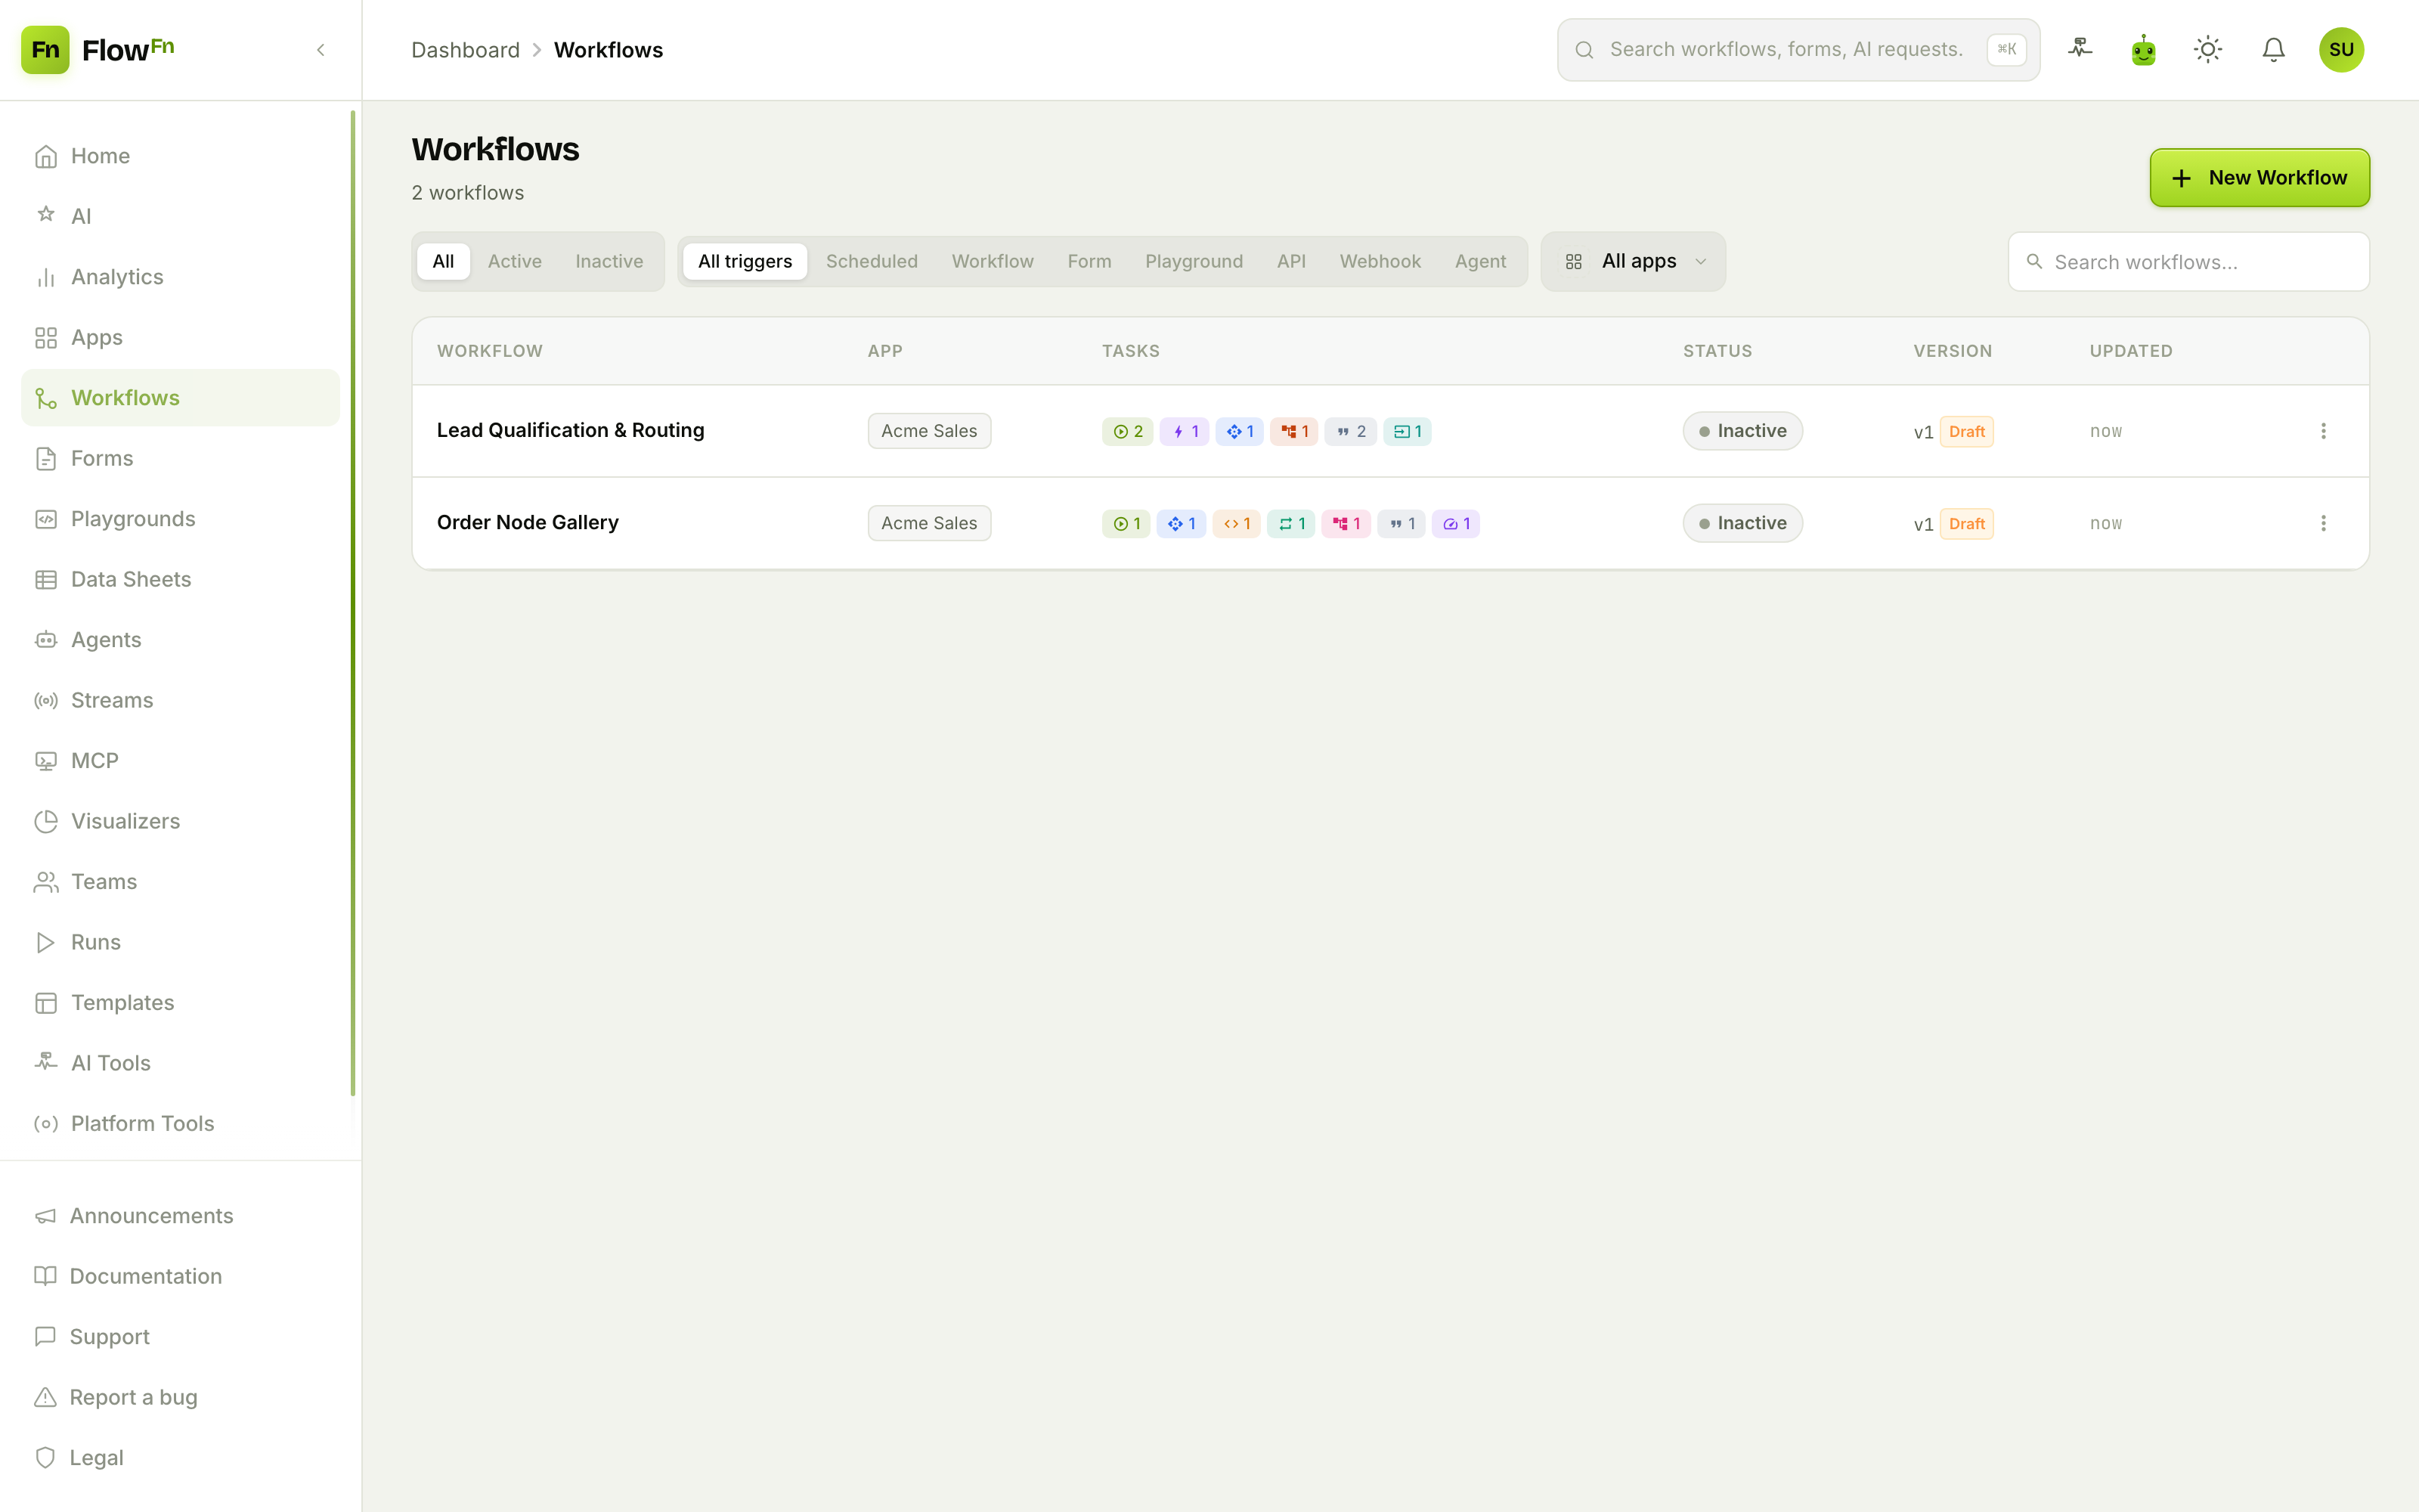2419x1512 pixels.
Task: Open the Documentation link
Action: (x=180, y=1277)
